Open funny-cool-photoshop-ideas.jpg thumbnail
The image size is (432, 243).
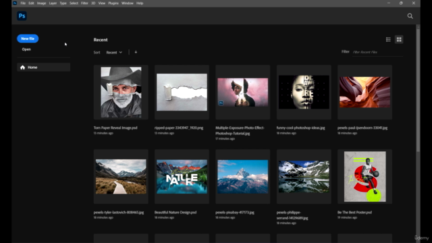(304, 92)
